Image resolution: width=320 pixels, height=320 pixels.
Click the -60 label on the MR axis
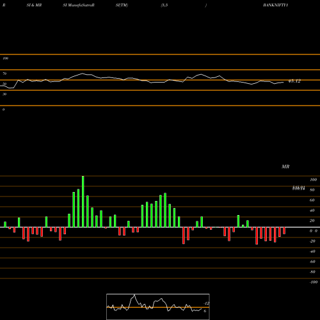[x=312, y=262]
